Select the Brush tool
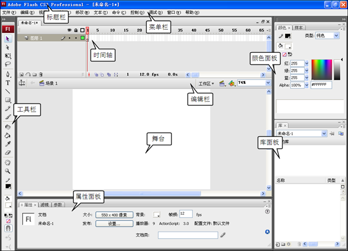The width and height of the screenshot is (348, 251). coord(8,117)
